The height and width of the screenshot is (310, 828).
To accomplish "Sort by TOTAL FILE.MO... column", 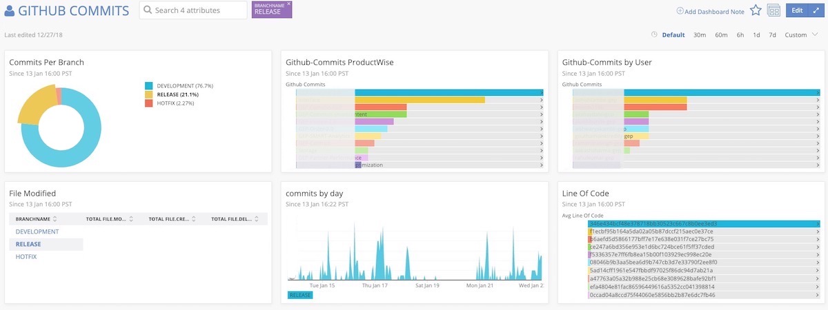I will 109,219.
